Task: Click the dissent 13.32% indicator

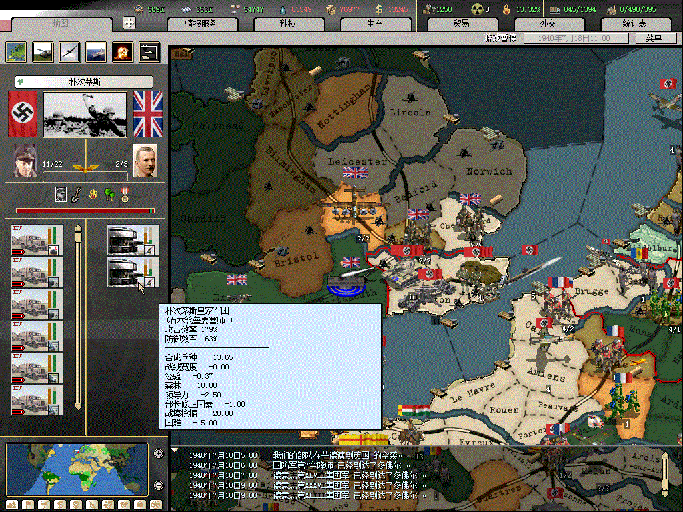Action: click(522, 9)
